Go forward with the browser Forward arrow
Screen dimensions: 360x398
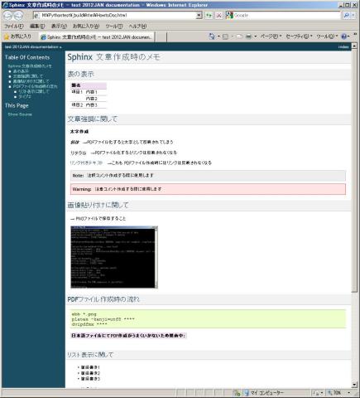[18, 16]
